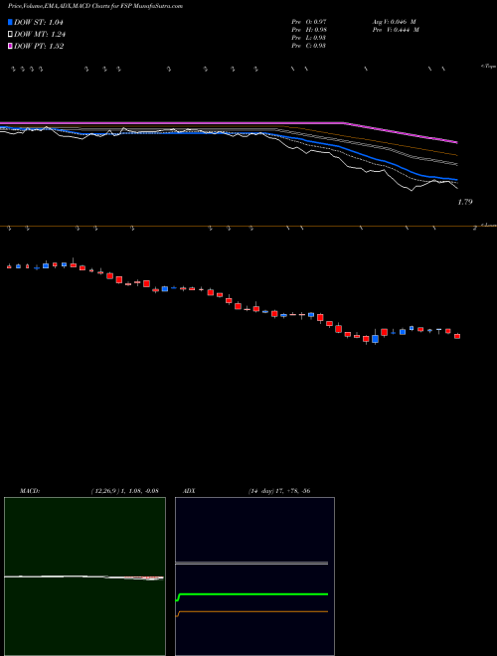The height and width of the screenshot is (656, 497).
Task: Click the green line in ADX panel
Action: pyautogui.click(x=252, y=594)
